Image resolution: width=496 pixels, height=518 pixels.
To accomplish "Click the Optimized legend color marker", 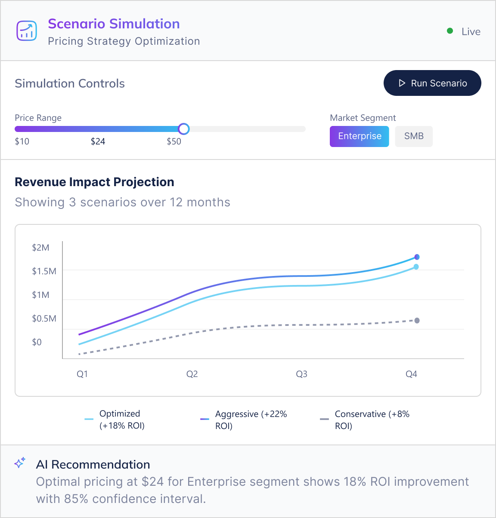I will tap(89, 419).
